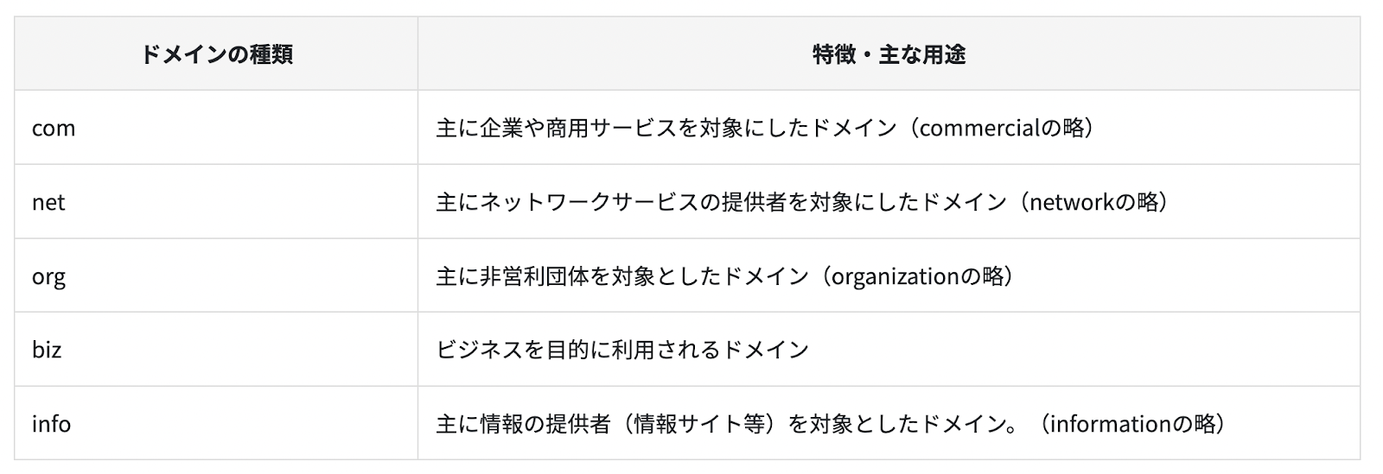Click ネットワークサービス text in net row
Viewport: 1383px width, 474px height.
point(589,202)
